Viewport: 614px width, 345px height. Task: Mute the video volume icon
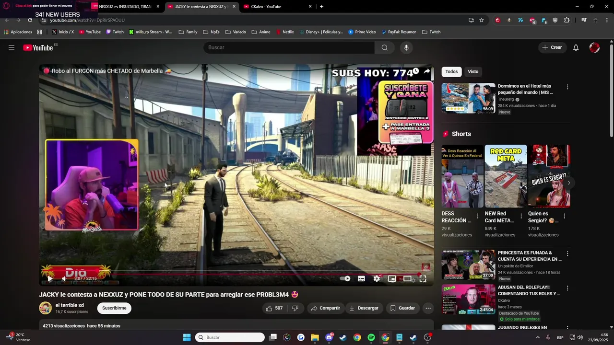pyautogui.click(x=64, y=278)
